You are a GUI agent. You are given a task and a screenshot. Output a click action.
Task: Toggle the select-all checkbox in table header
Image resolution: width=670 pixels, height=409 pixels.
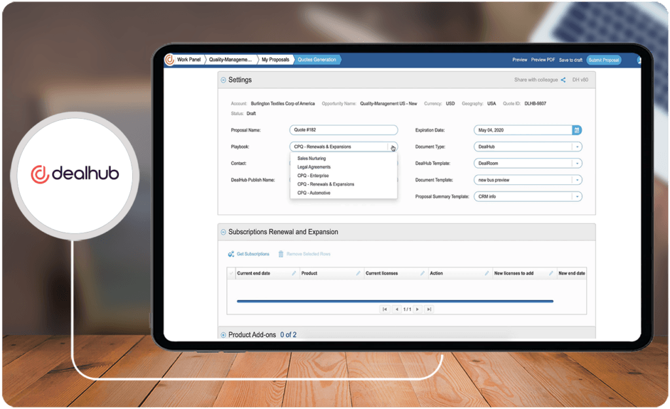coord(231,273)
